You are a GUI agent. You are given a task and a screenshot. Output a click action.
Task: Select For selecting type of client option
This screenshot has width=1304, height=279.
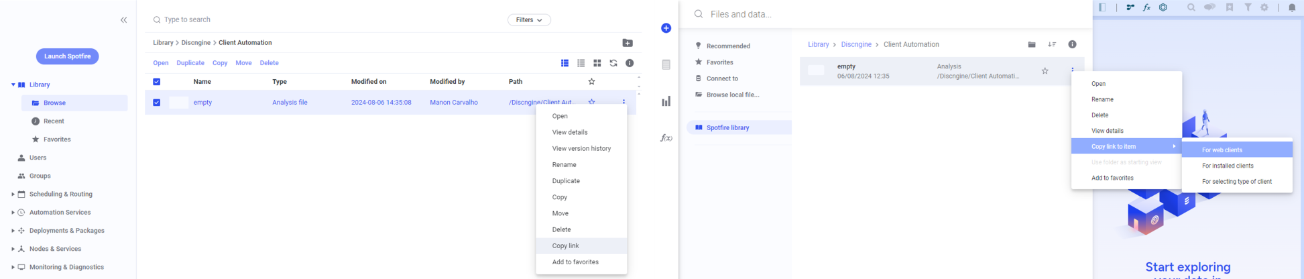tap(1237, 182)
